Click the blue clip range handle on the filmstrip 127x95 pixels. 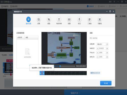[42, 73]
